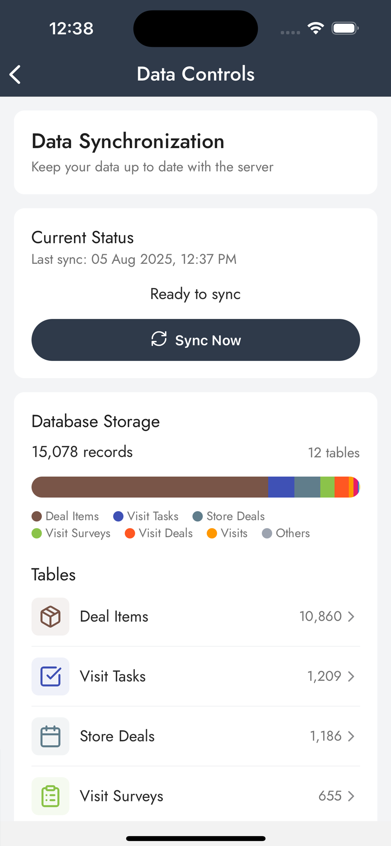Select the brown Deal Items bar segment
Screen dimensions: 391x846
(x=150, y=487)
